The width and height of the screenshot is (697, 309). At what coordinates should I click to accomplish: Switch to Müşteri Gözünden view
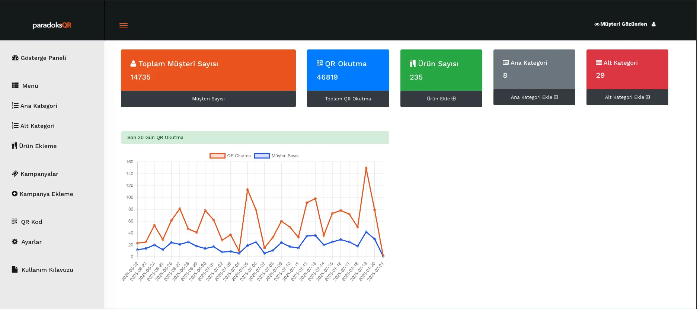coord(620,24)
